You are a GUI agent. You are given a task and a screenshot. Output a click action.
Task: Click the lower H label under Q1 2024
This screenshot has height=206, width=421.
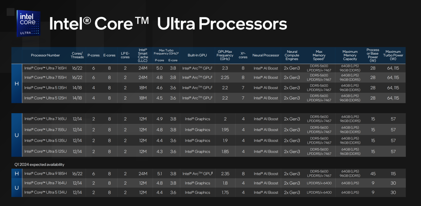pyautogui.click(x=16, y=173)
